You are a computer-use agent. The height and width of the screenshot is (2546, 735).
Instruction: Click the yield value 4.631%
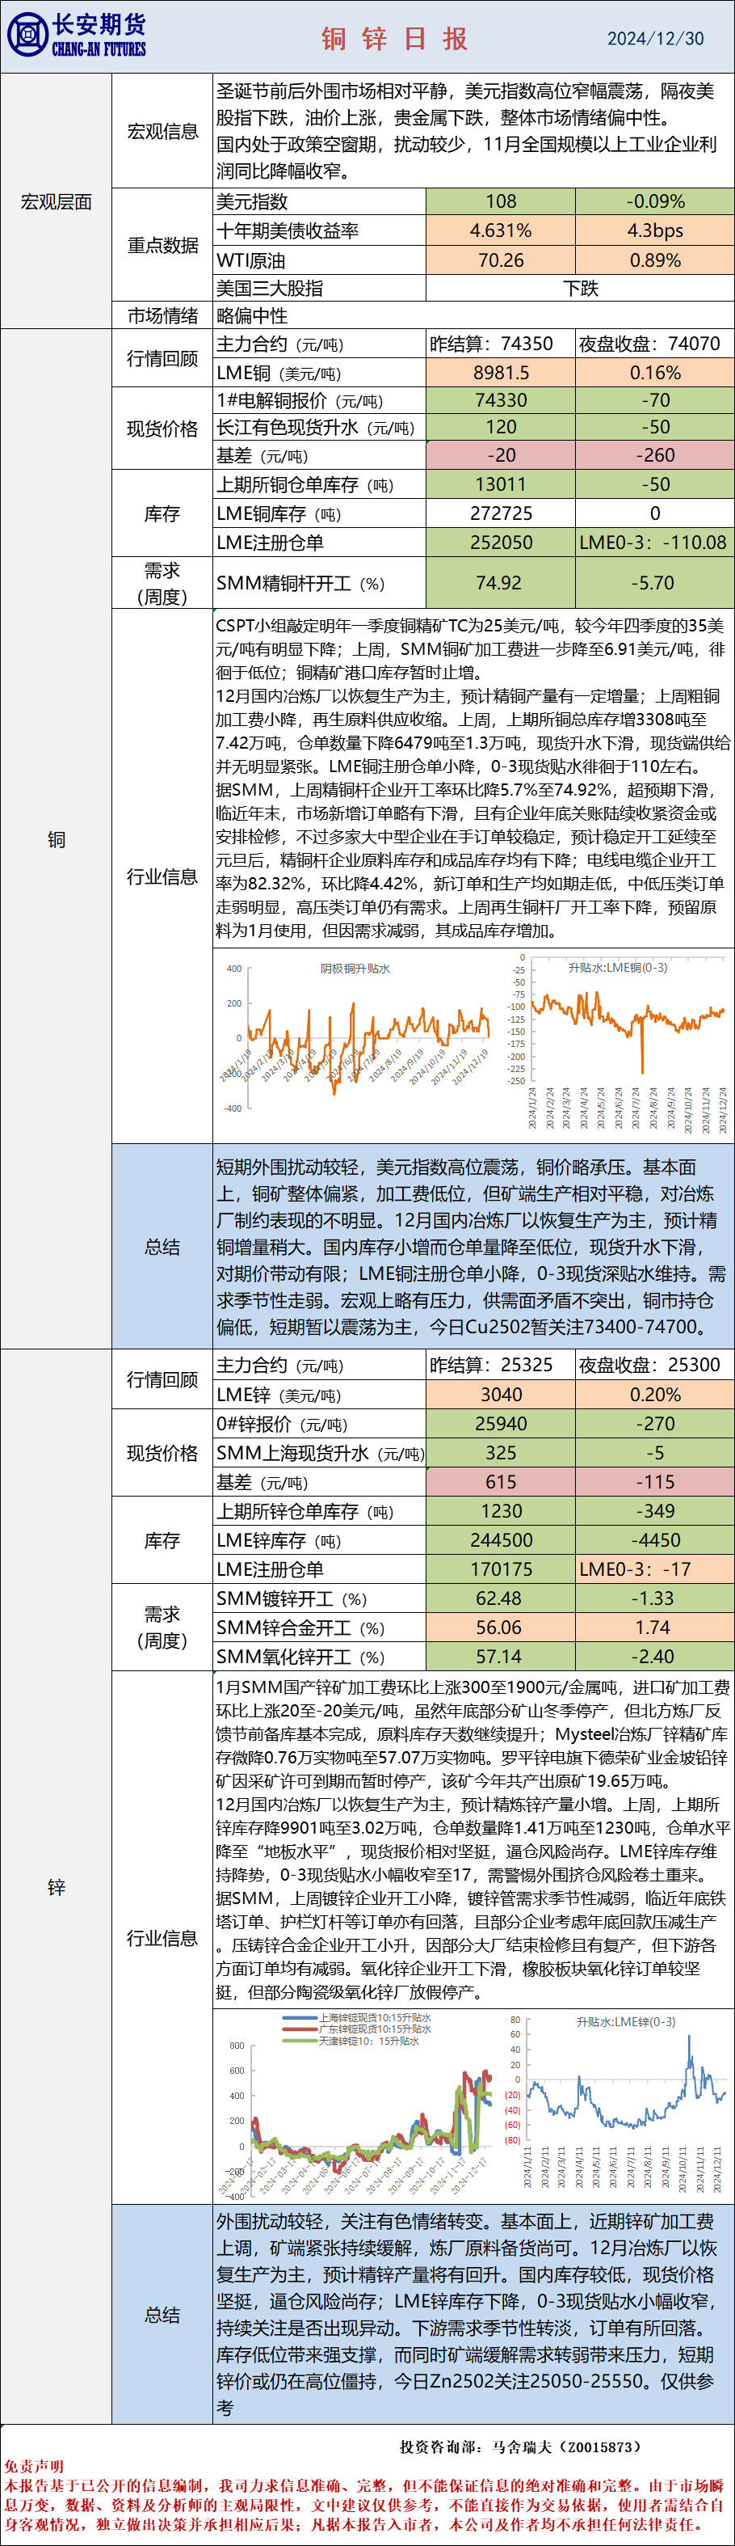501,230
